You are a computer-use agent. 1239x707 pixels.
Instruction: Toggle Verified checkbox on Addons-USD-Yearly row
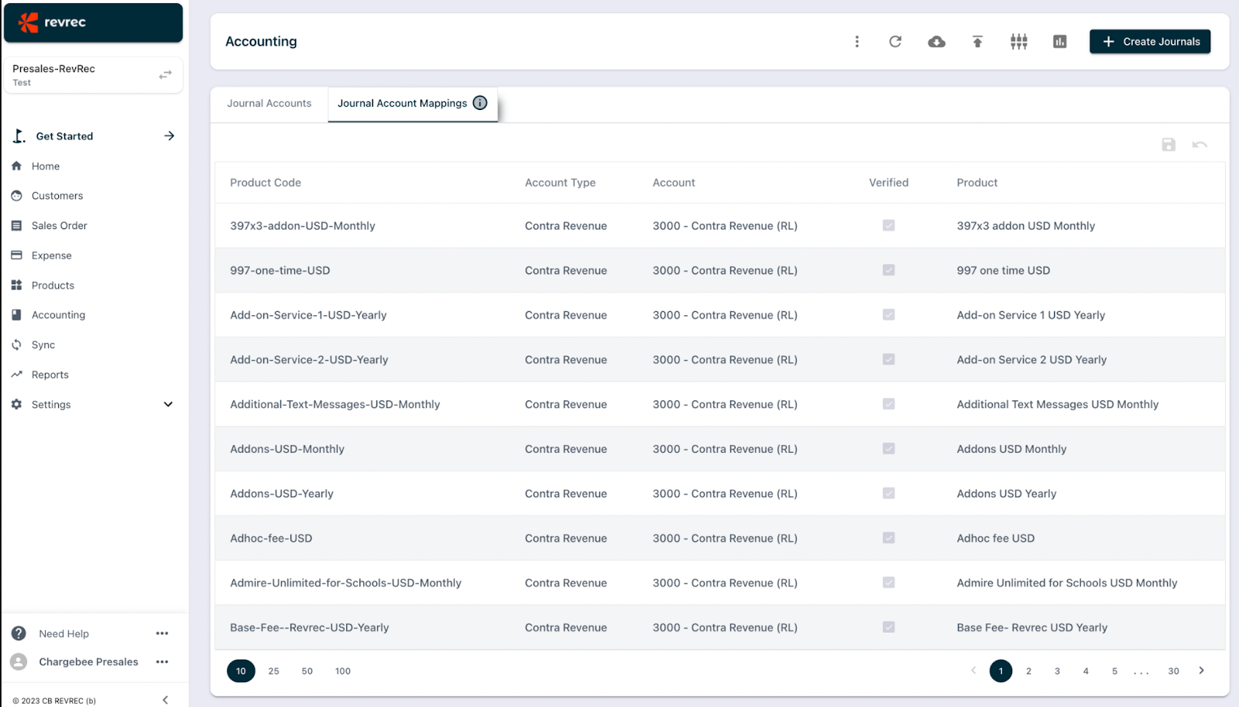[x=888, y=493]
